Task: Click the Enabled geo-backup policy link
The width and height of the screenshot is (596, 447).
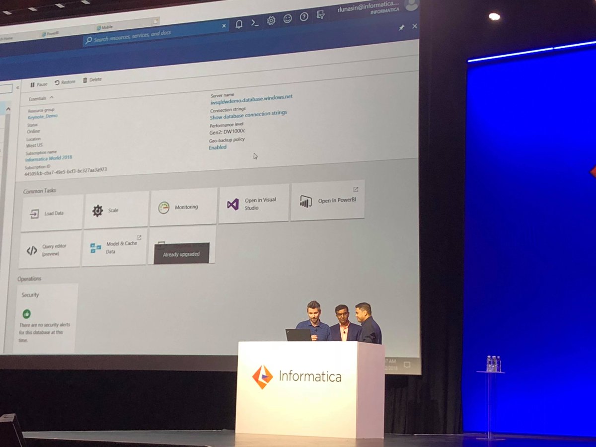Action: (218, 148)
